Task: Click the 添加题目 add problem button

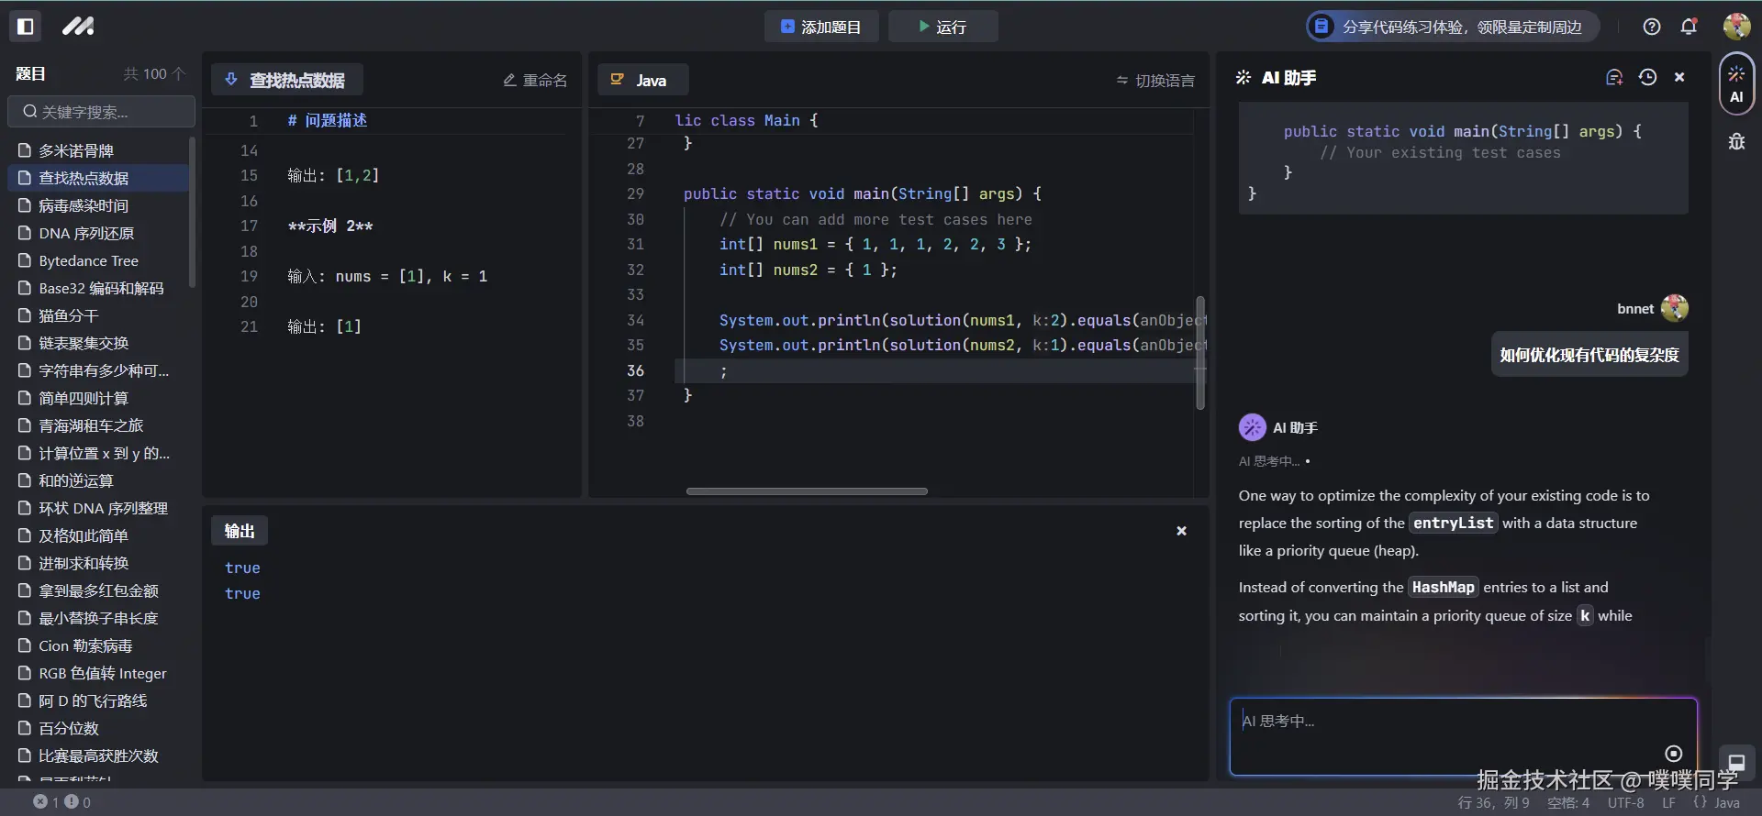Action: click(x=821, y=27)
